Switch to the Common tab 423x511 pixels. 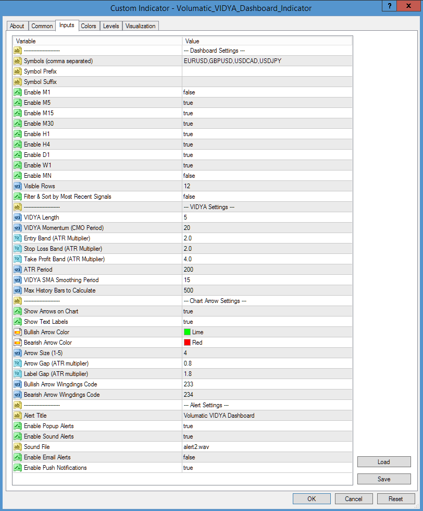click(42, 26)
